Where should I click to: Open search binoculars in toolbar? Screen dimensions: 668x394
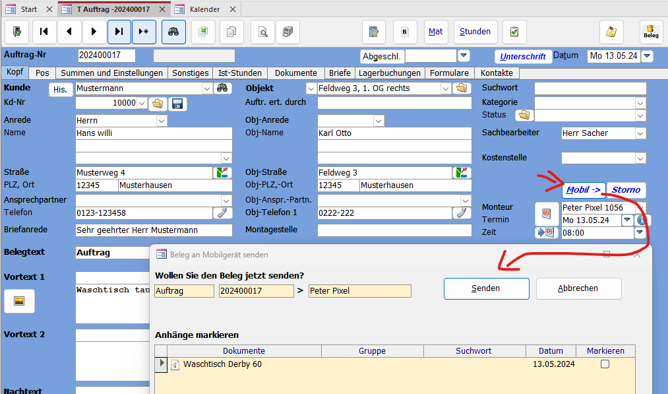pos(173,32)
